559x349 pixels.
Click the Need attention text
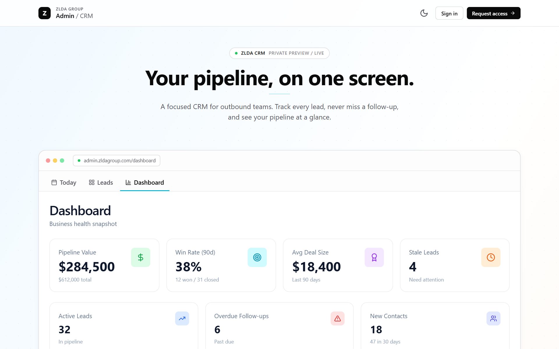coord(426,280)
